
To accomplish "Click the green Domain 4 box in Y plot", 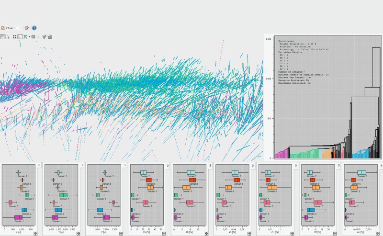I will point(63,195).
